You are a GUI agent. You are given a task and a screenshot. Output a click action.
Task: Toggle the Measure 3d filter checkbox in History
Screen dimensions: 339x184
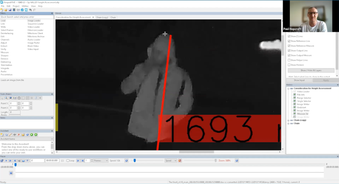[x=295, y=114]
